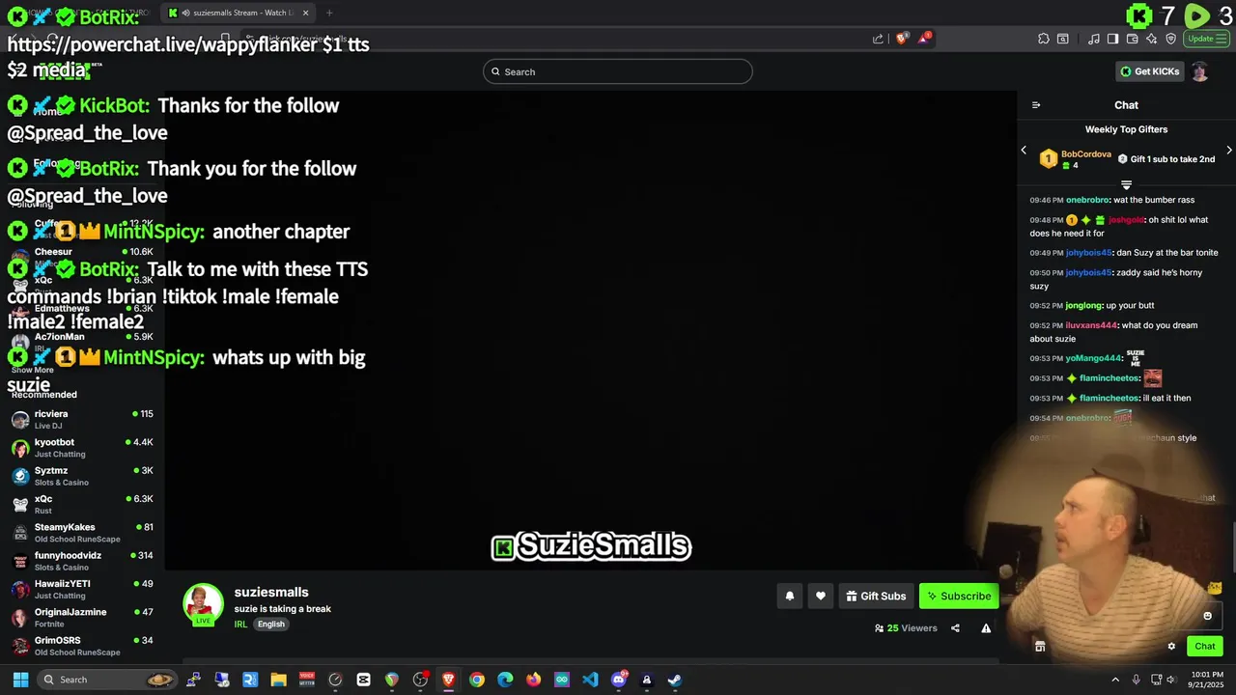Click the Brave Rewards triangle icon
Viewport: 1236px width, 695px height.
[x=924, y=39]
